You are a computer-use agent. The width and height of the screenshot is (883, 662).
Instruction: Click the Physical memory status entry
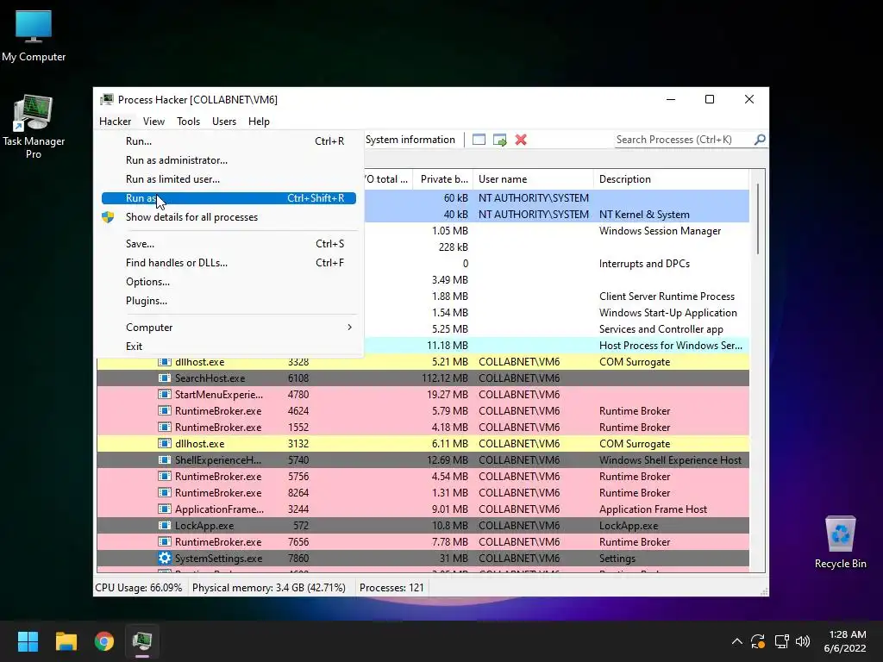point(269,588)
